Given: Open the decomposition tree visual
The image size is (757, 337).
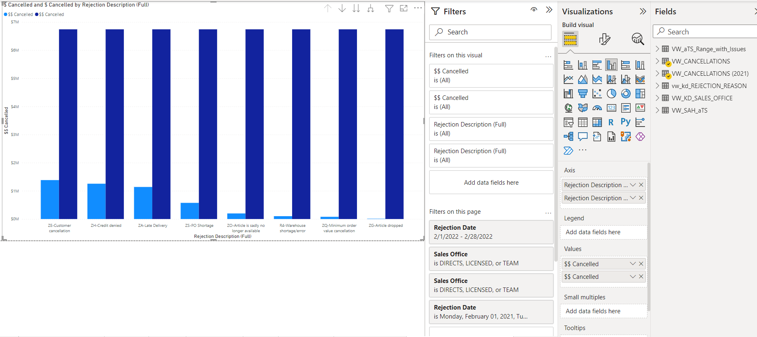Looking at the screenshot, I should [568, 136].
